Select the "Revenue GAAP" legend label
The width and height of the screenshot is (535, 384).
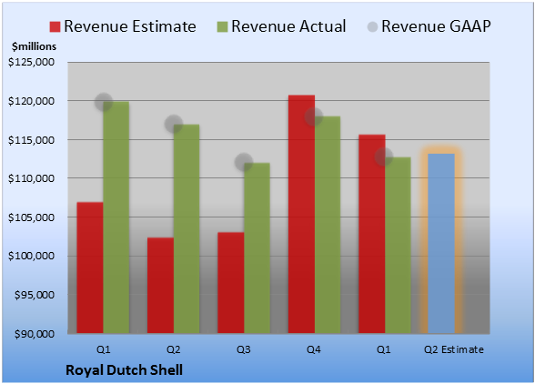point(436,26)
